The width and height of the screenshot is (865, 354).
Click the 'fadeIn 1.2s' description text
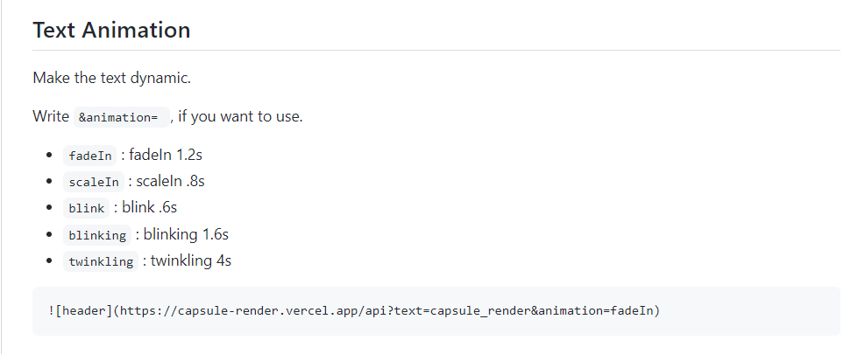tap(166, 156)
